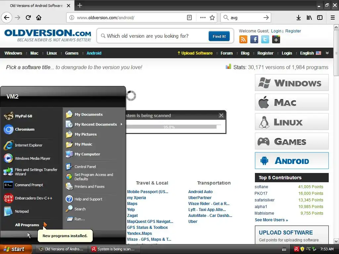The height and width of the screenshot is (254, 339).
Task: Close the system scan popup
Action: coord(221,115)
